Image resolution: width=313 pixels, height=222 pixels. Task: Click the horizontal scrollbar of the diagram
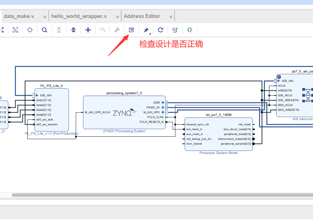(x=162, y=195)
